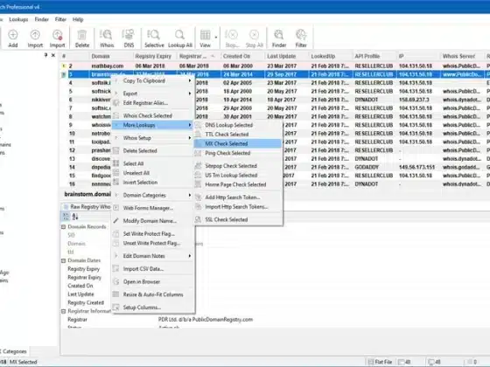Screen dimensions: 490x367
Task: Click the DNS toolbar icon
Action: click(129, 38)
